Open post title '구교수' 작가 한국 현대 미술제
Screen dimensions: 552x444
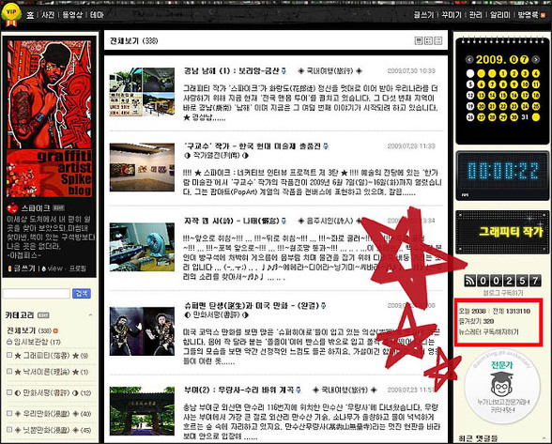point(253,145)
